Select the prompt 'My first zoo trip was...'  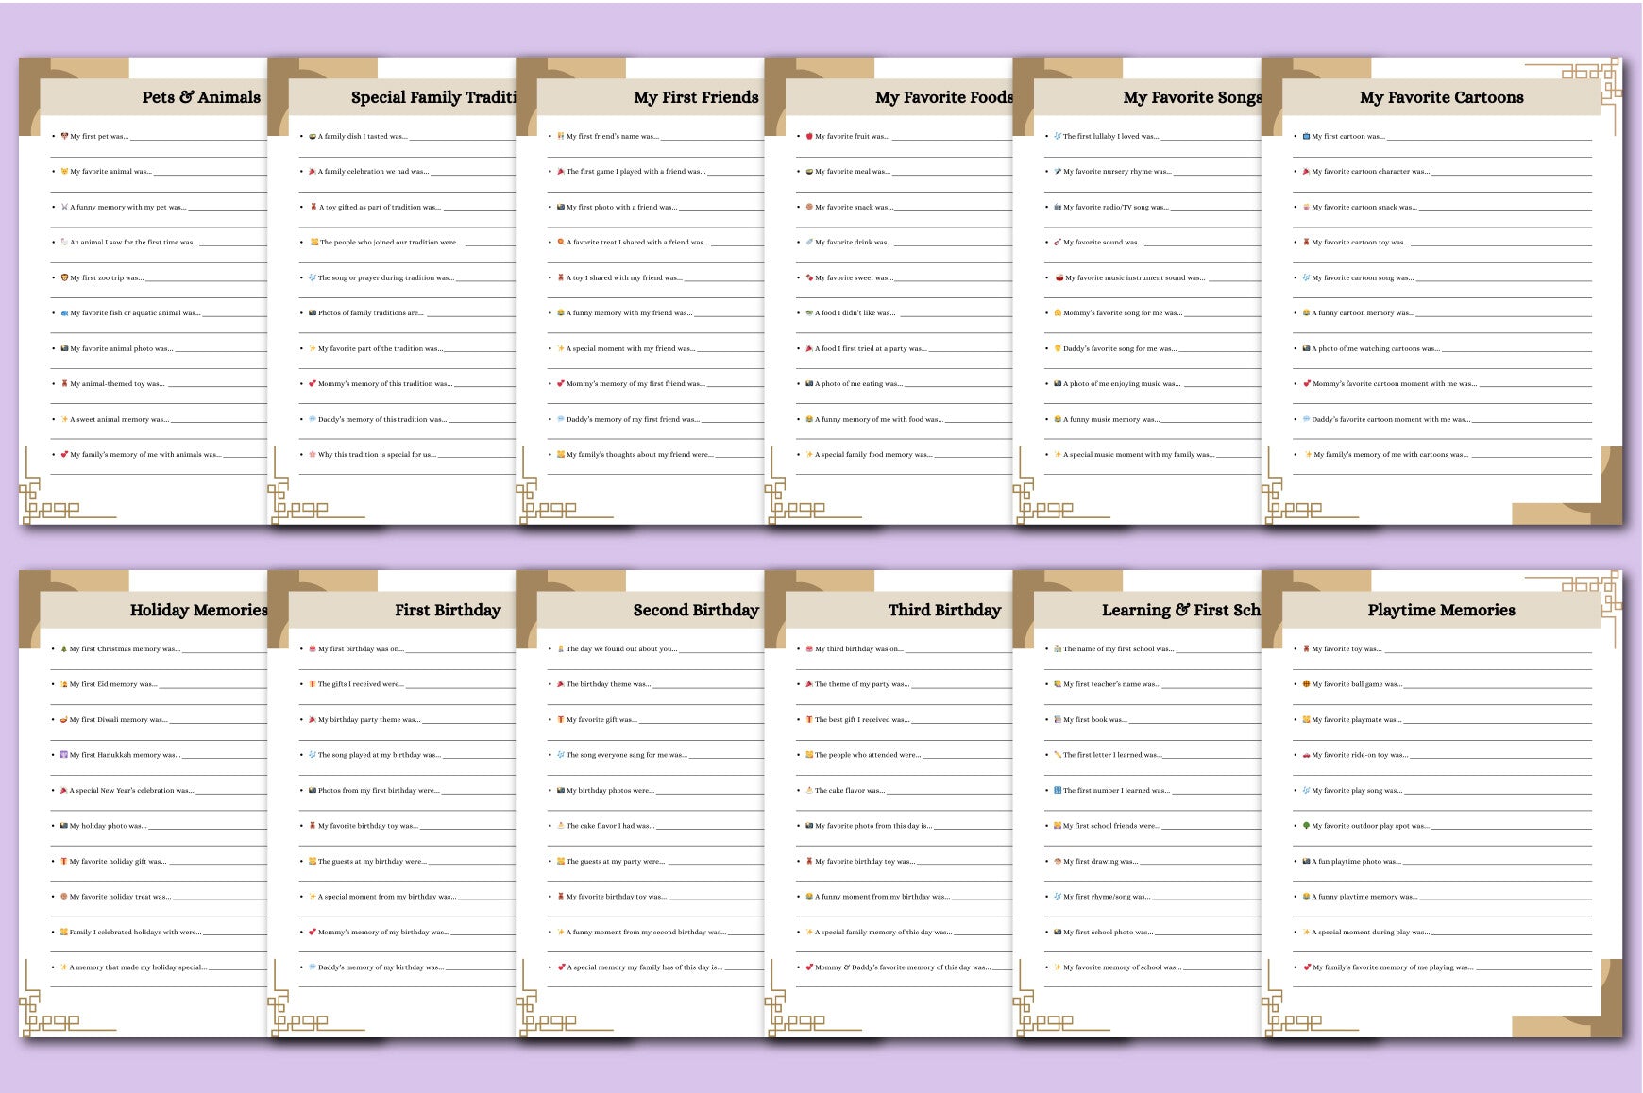(x=107, y=277)
